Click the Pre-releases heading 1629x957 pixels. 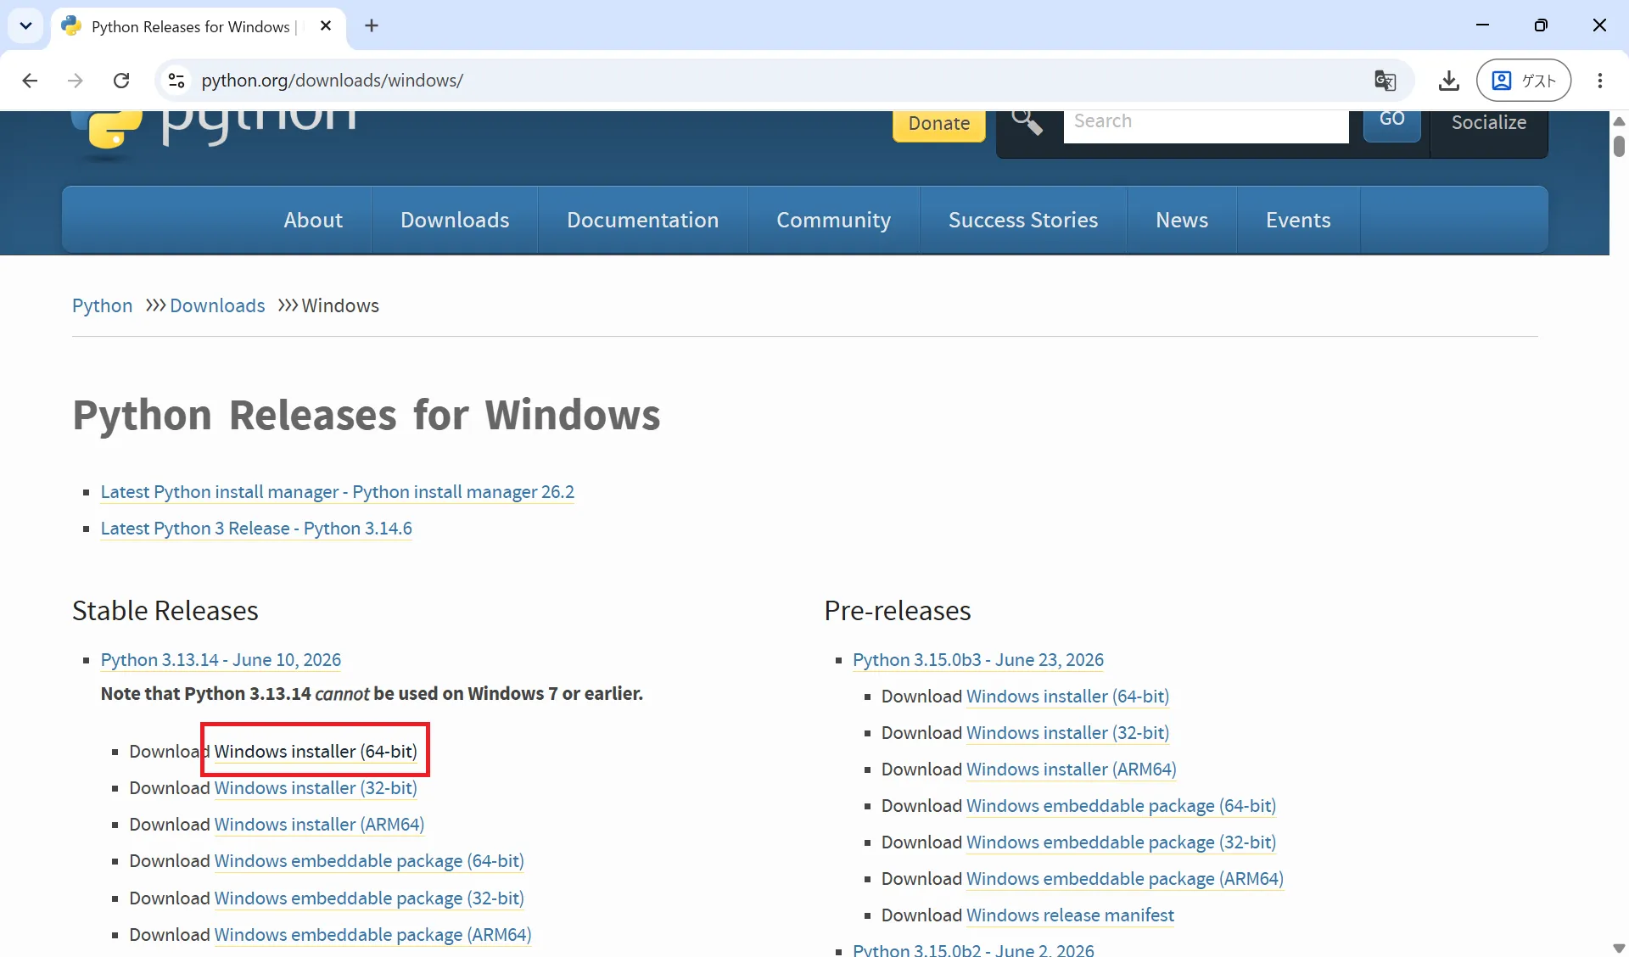pos(898,611)
